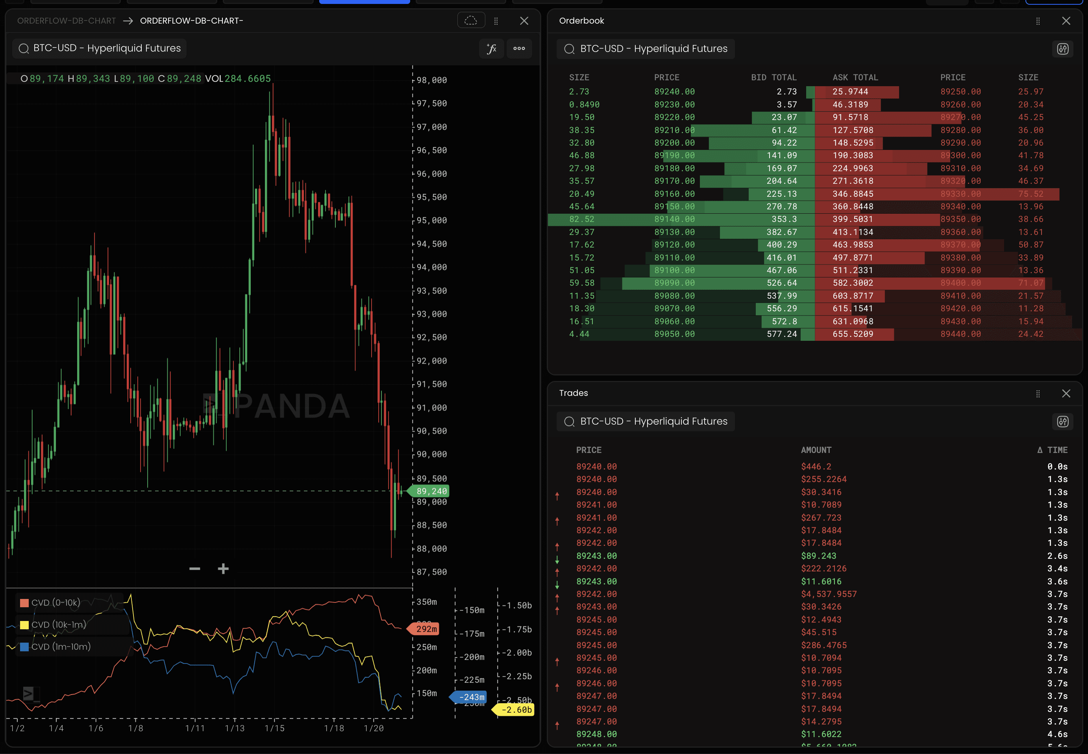Zoom out chart with minus button
Screen dimensions: 1088x754
[194, 569]
